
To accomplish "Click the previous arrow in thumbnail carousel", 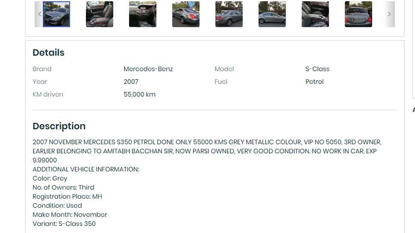I will tap(39, 14).
